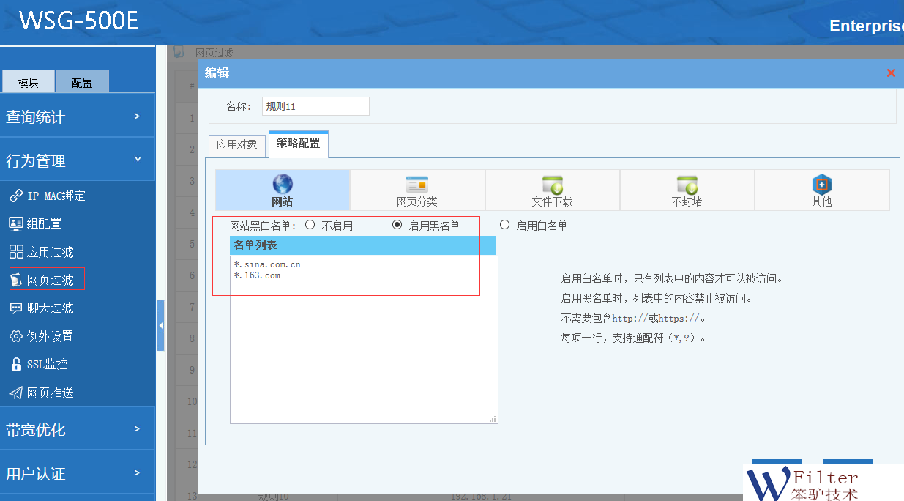This screenshot has height=501, width=904.
Task: Select the 不启用 radio button
Action: click(x=310, y=225)
